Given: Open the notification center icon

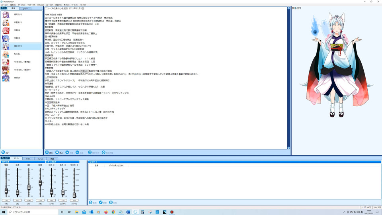Looking at the screenshot, I should point(377,212).
